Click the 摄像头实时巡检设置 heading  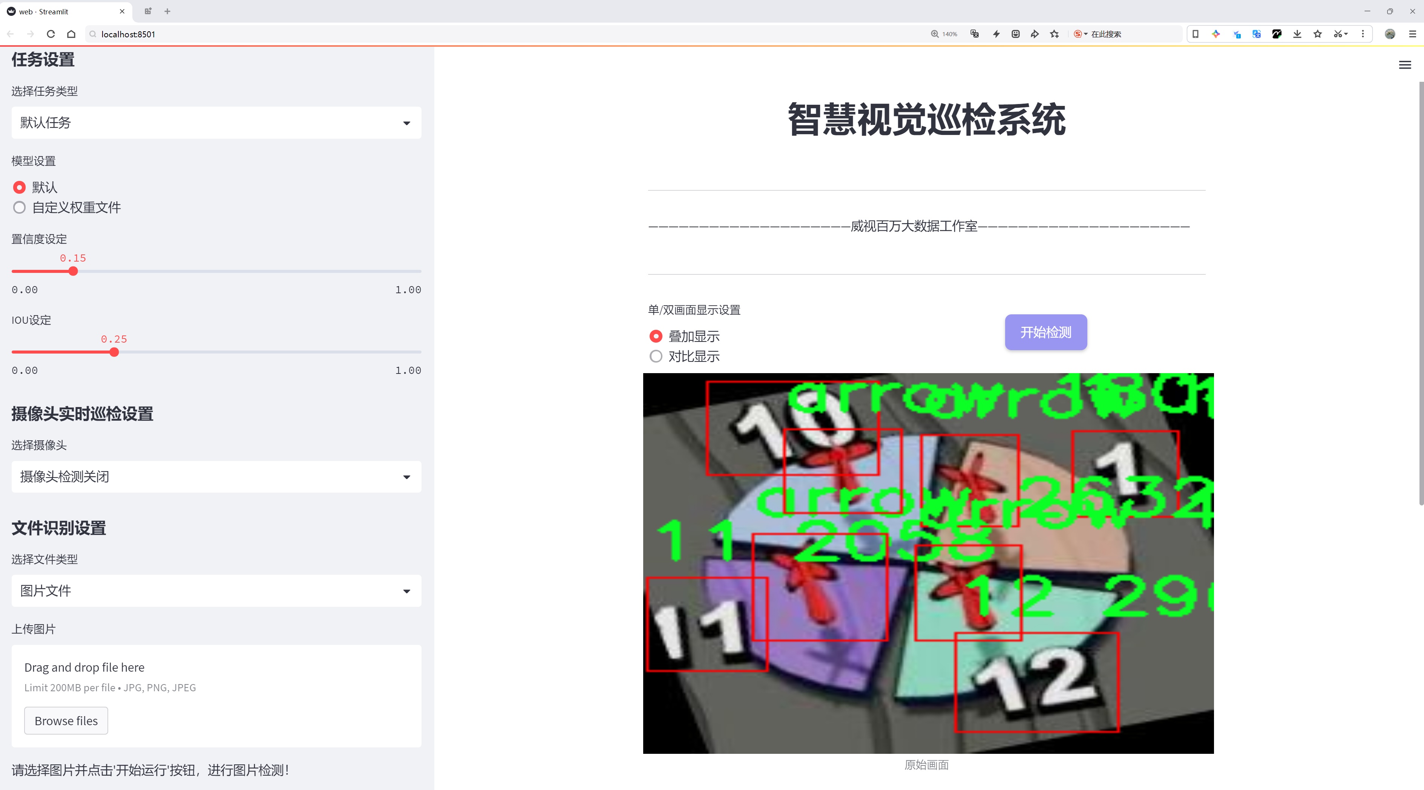[x=82, y=414]
